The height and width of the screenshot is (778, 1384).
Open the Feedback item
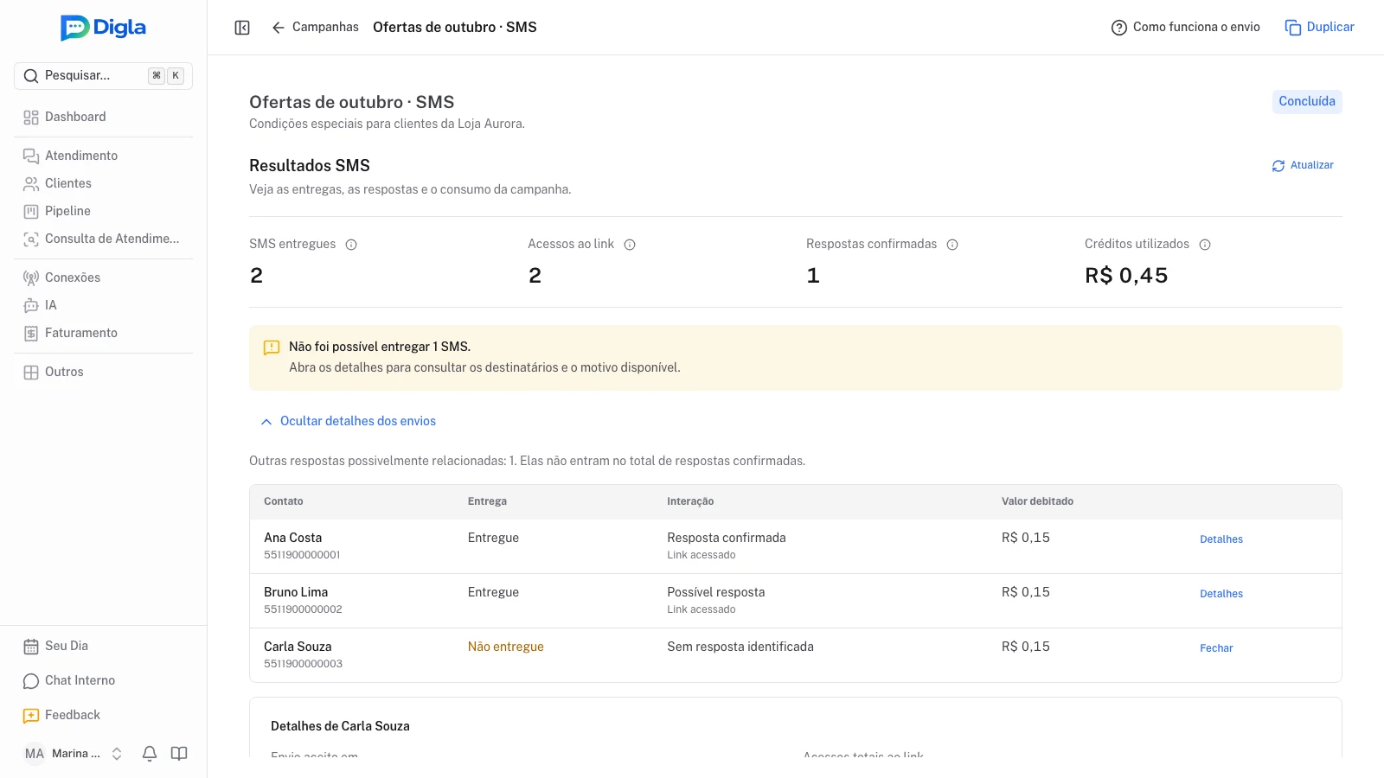[103, 715]
